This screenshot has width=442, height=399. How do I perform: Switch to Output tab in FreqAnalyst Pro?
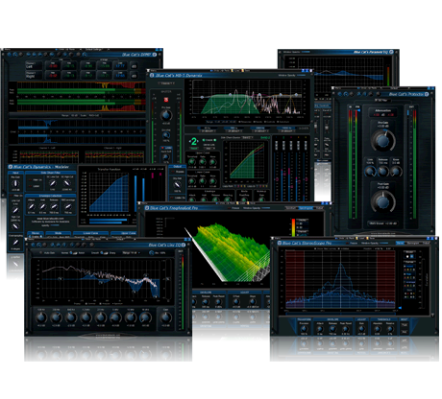pyautogui.click(x=319, y=208)
